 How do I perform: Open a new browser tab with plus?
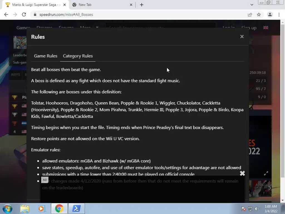point(142,5)
